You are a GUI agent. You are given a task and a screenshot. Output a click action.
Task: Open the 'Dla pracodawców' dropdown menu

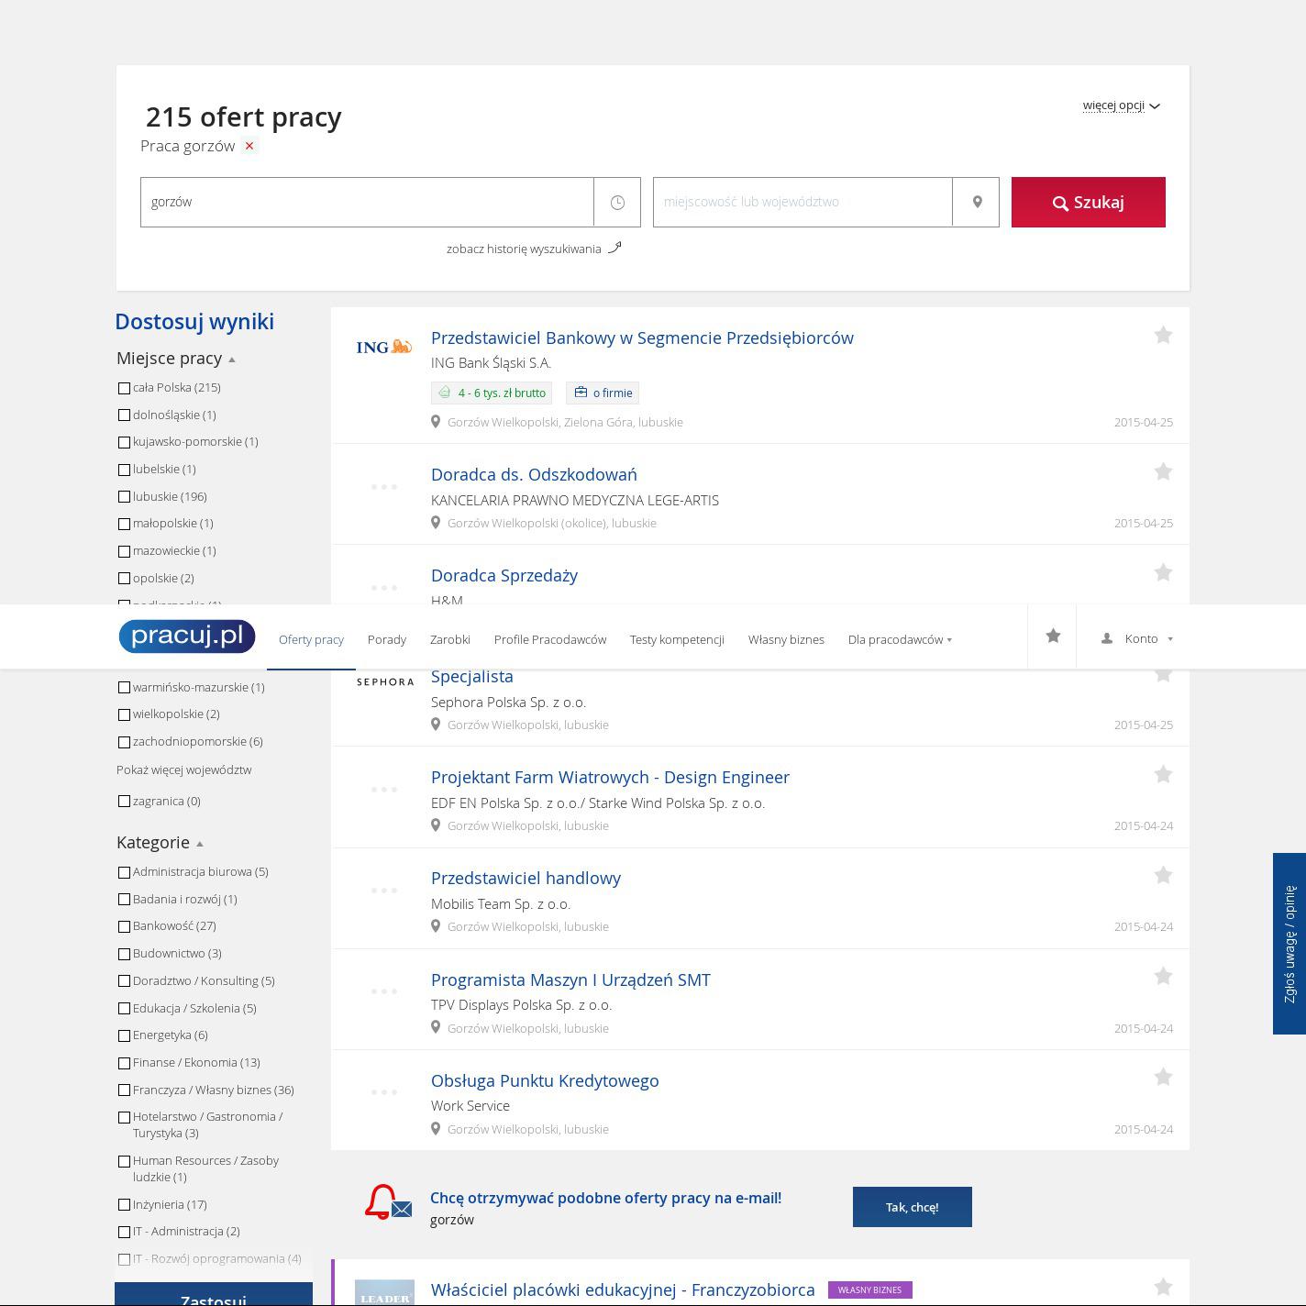(900, 639)
